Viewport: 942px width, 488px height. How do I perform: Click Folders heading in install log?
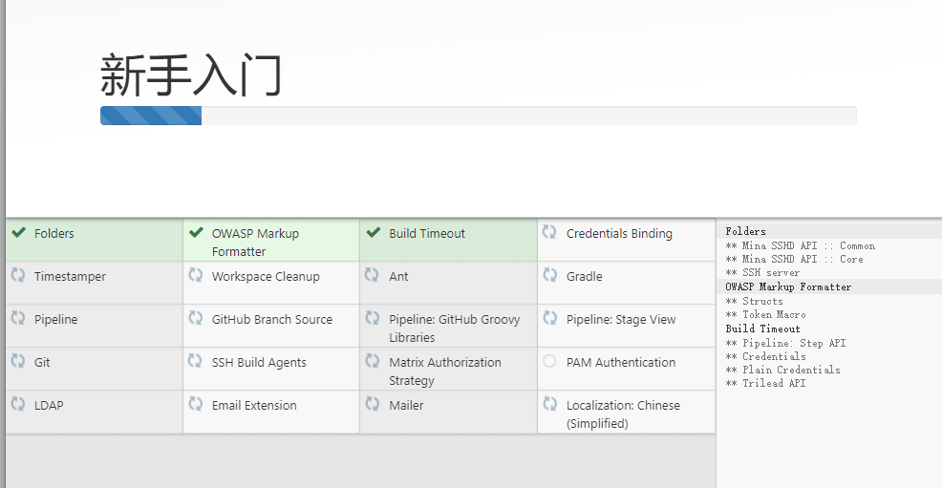(x=745, y=231)
